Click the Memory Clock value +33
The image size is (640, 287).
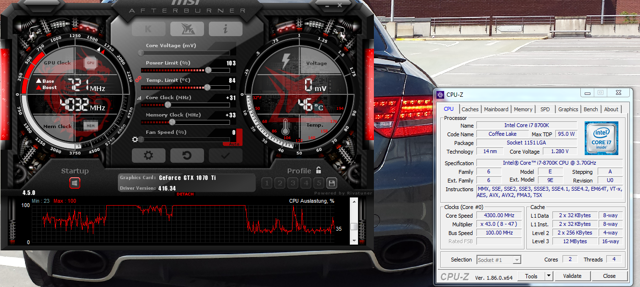pos(230,115)
